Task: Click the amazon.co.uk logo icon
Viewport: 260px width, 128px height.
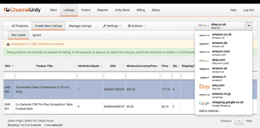Action: (x=204, y=35)
